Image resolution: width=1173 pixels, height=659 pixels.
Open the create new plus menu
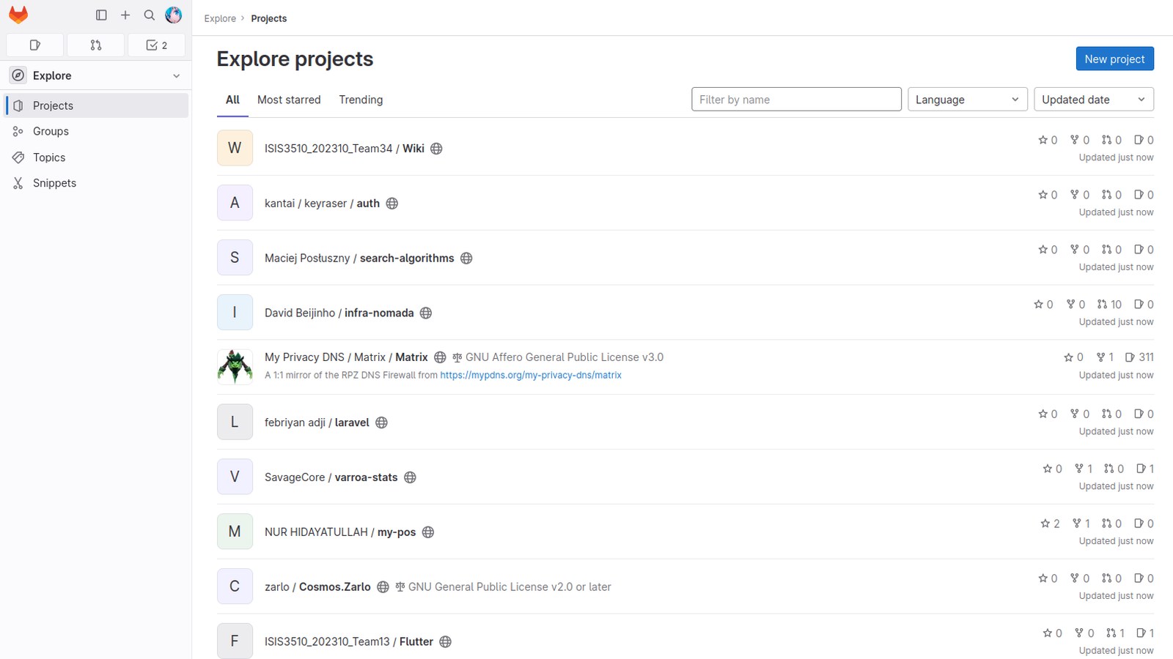pyautogui.click(x=125, y=15)
